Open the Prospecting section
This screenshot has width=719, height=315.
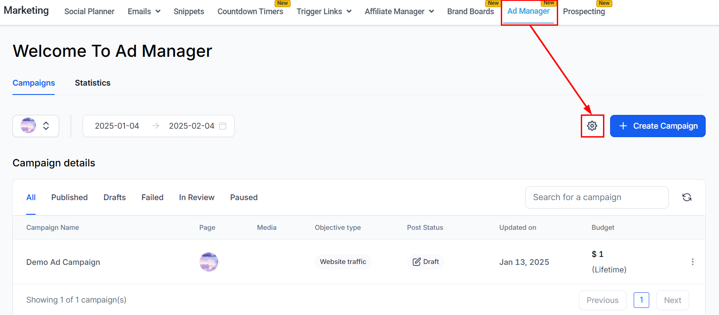[x=584, y=12]
